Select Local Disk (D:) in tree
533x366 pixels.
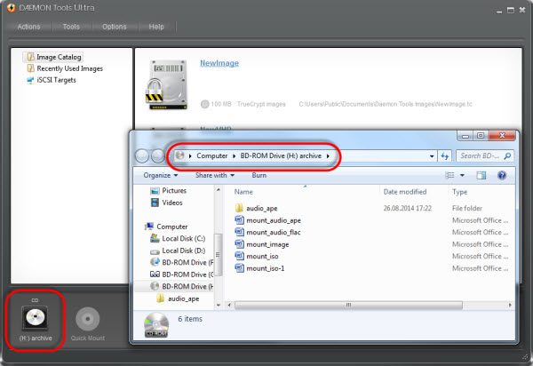click(178, 251)
